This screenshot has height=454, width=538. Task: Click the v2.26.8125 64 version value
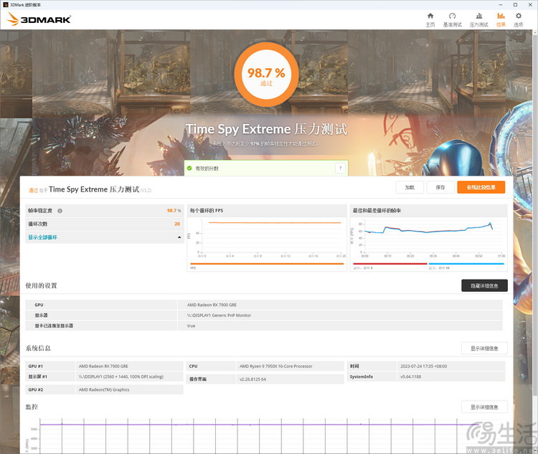(x=253, y=379)
